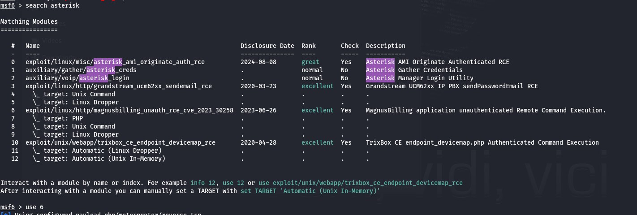Click the magnusbilling_unauth_rce_cve_2023_30258 module path
The height and width of the screenshot is (215, 637).
(129, 110)
